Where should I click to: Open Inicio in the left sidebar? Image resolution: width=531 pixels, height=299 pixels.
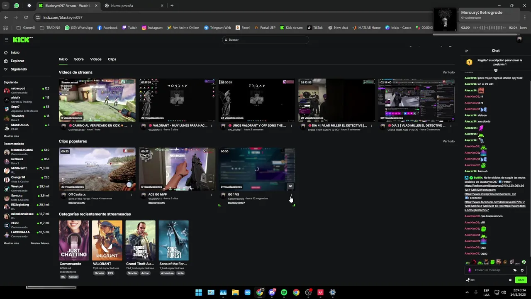[x=15, y=53]
